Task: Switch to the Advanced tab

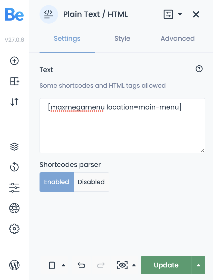Action: point(178,39)
